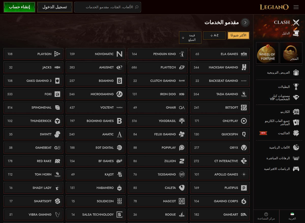Open Red Rake provider
Viewport: 305px width, 223px height.
pos(33,161)
